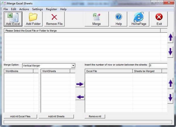
Task: Focus the row or column number field
Action: [158, 65]
